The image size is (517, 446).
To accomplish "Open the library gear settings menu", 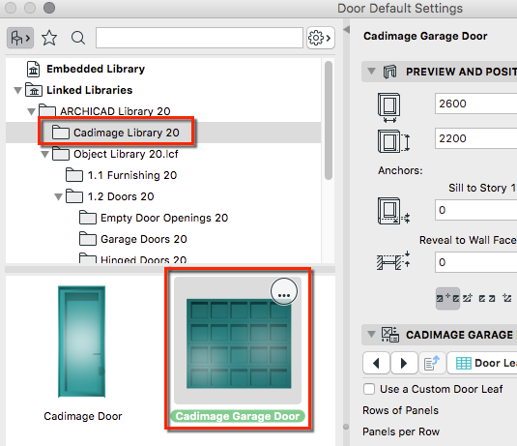I will pos(321,38).
